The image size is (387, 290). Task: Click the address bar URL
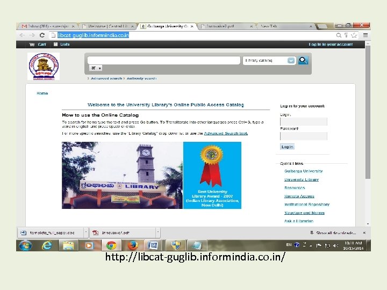[x=94, y=35]
